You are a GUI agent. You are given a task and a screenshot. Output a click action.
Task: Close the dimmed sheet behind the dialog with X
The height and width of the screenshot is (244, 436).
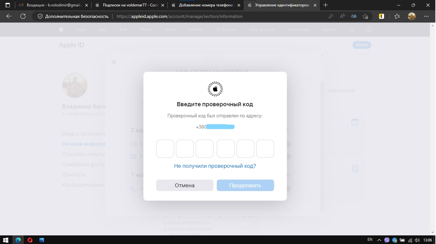pos(114,62)
